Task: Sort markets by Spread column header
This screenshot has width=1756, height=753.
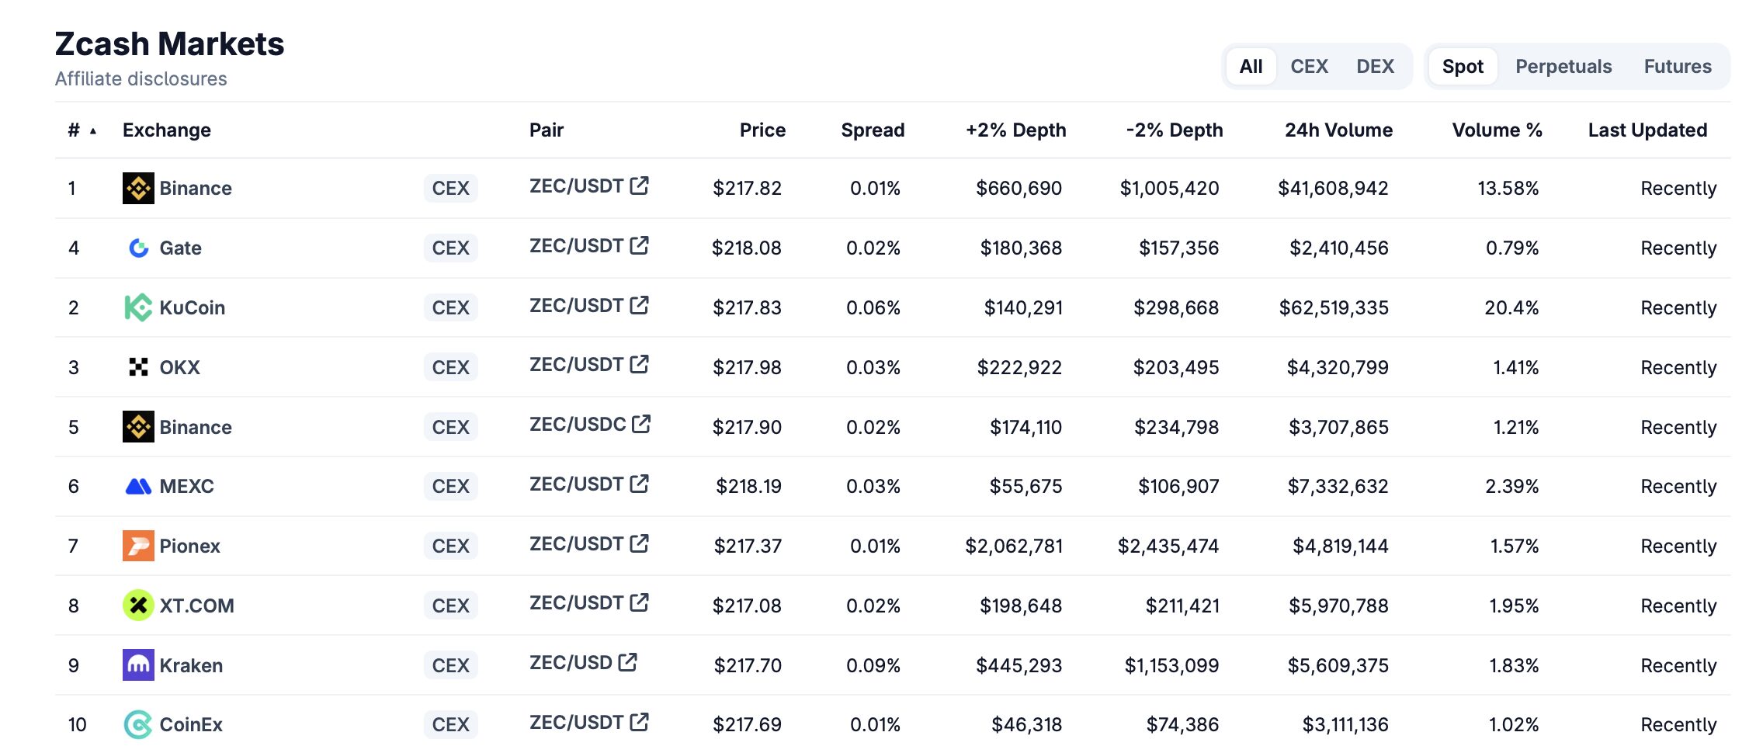Action: 873,130
